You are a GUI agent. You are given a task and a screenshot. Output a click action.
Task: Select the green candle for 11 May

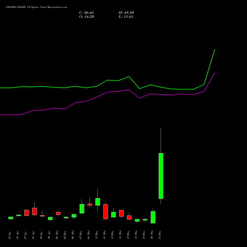click(x=98, y=202)
